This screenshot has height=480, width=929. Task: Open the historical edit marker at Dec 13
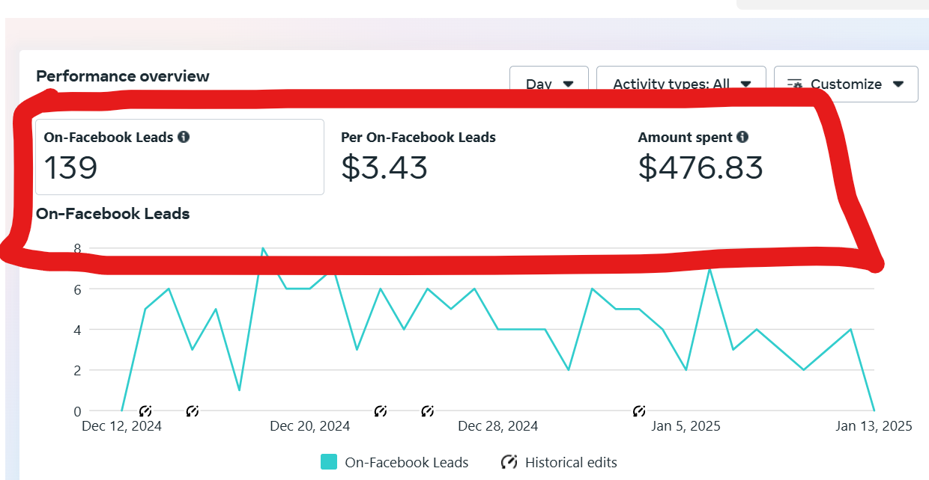(x=145, y=410)
